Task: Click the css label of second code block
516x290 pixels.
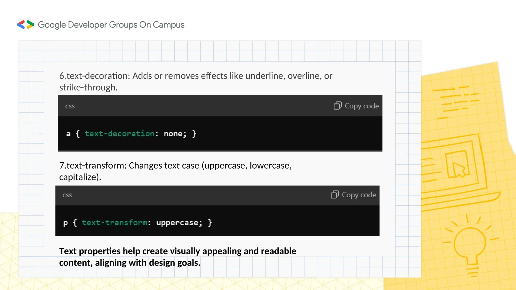Action: [x=67, y=195]
